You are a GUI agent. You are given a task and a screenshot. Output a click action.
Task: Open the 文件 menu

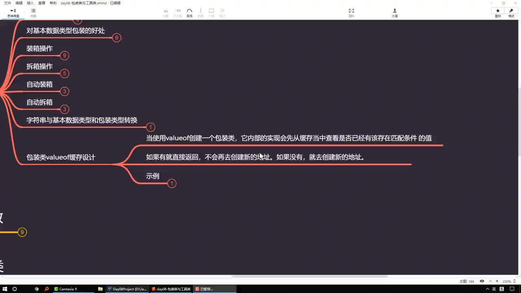tap(7, 3)
